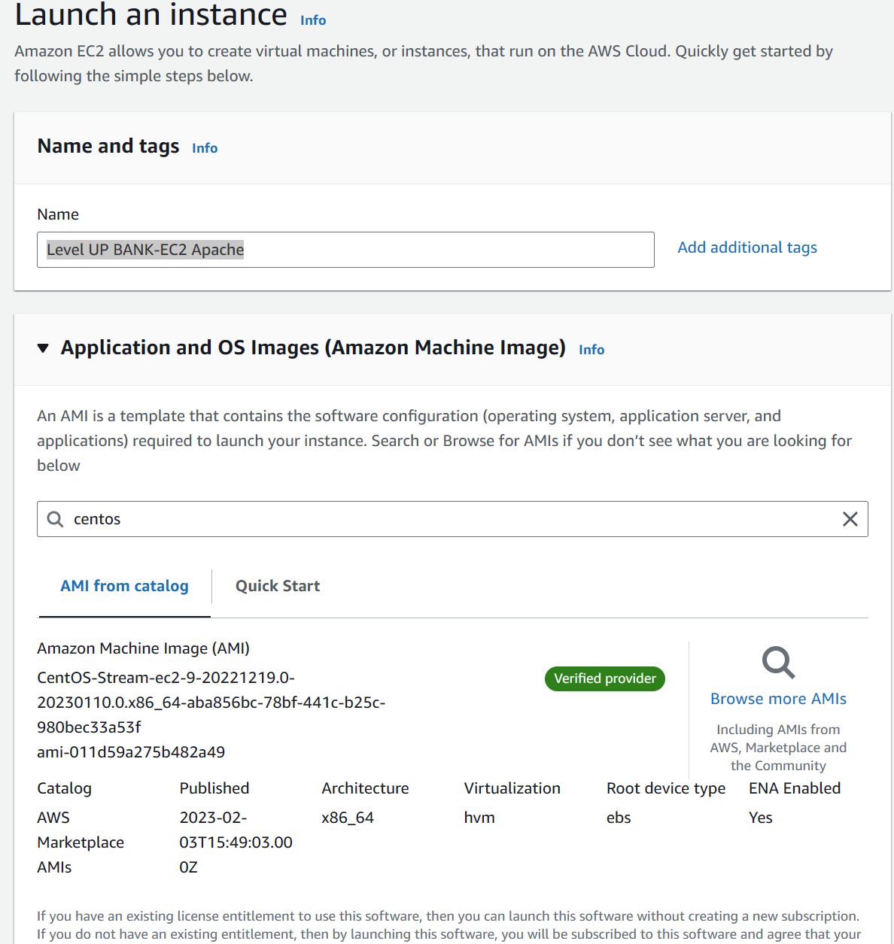Click the Verified provider badge
The width and height of the screenshot is (894, 944).
coord(605,678)
